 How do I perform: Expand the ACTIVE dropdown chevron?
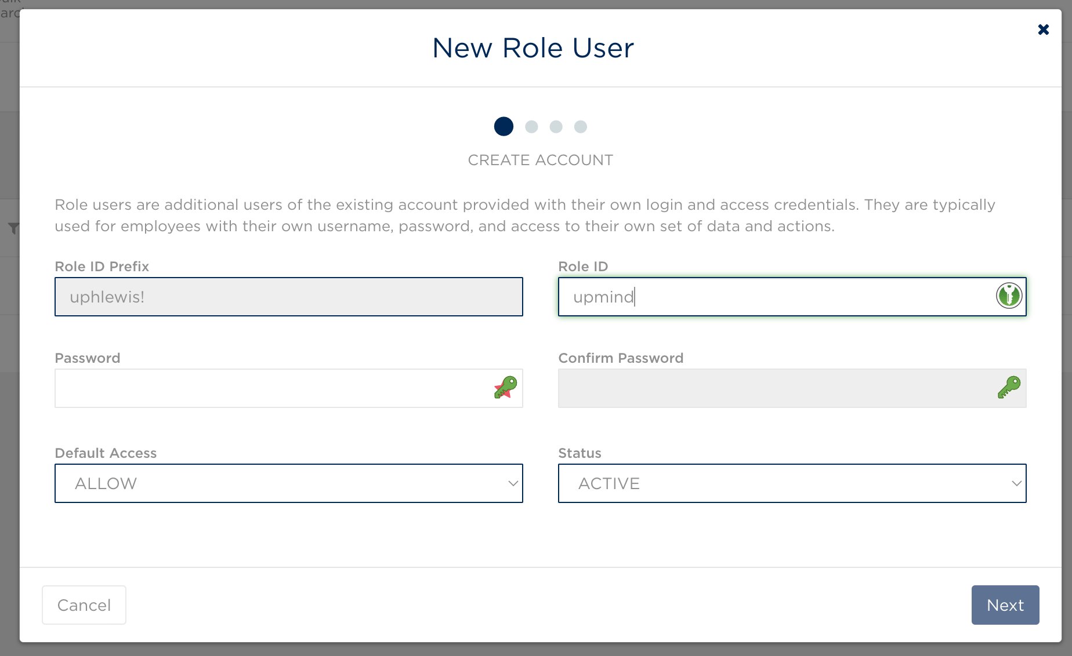click(1016, 483)
